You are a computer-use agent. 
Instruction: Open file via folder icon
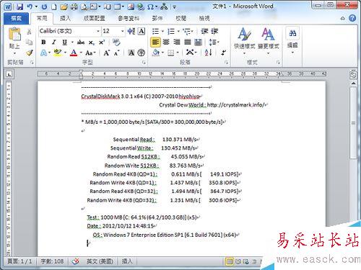point(64,6)
